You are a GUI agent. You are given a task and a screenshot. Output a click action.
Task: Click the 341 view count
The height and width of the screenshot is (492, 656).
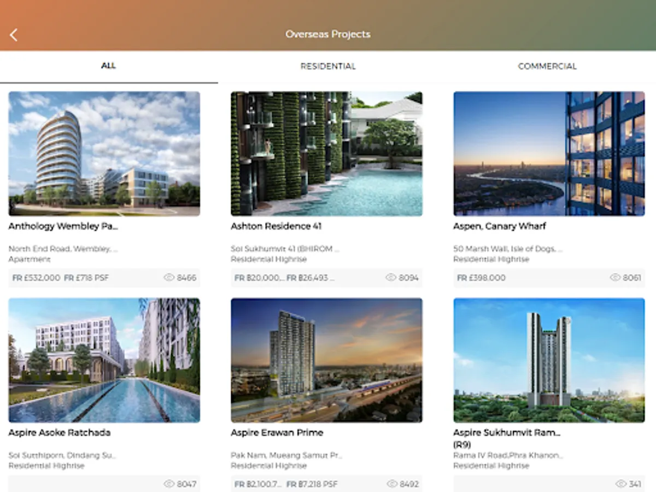pyautogui.click(x=635, y=484)
